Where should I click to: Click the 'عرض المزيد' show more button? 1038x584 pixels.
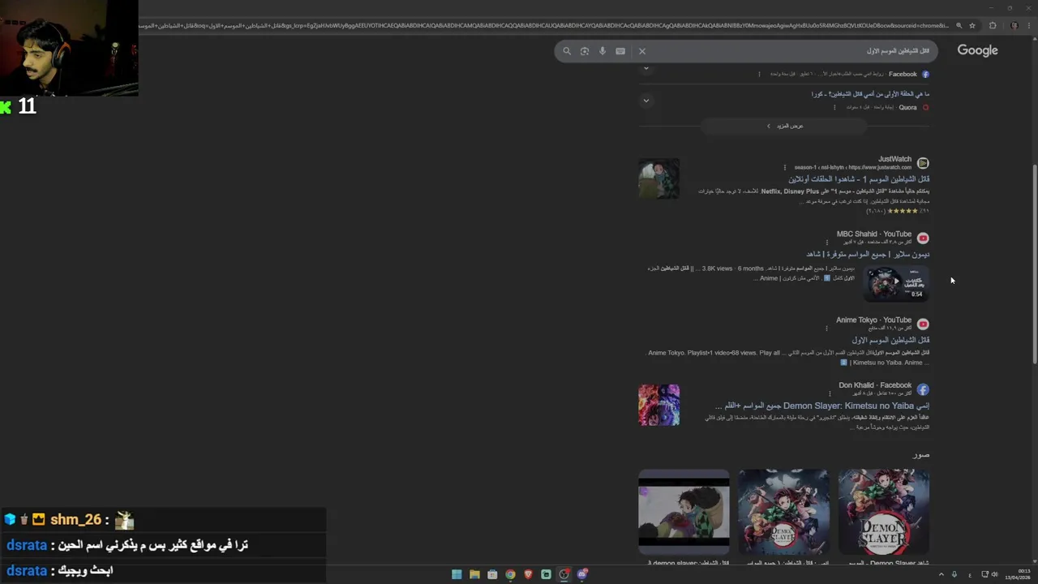[784, 126]
